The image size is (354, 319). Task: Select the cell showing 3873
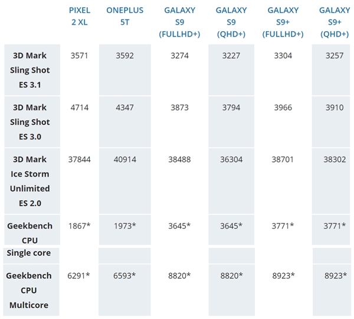179,108
